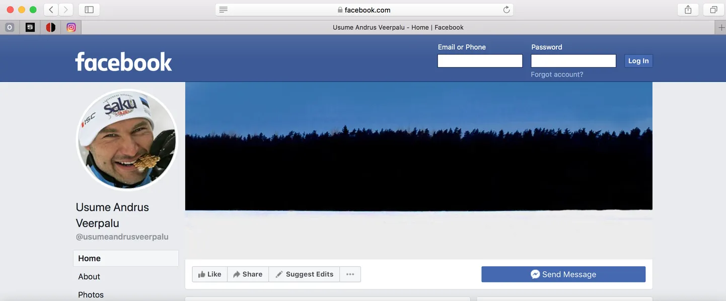The image size is (726, 301).
Task: Click the @usumeandrusveerpalu username
Action: 122,237
